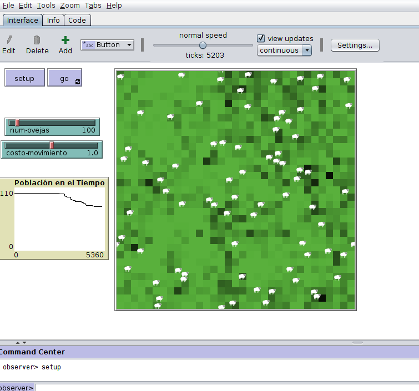Screen dimensions: 419x391
Task: Click the forever loop icon on go button
Action: click(x=77, y=82)
